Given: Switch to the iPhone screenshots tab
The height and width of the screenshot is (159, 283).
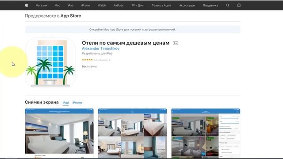Looking at the screenshot, I should coord(77,102).
